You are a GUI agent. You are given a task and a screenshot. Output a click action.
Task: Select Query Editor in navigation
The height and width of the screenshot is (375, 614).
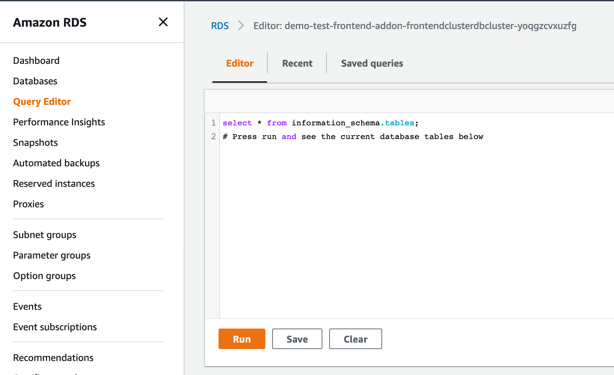click(42, 101)
